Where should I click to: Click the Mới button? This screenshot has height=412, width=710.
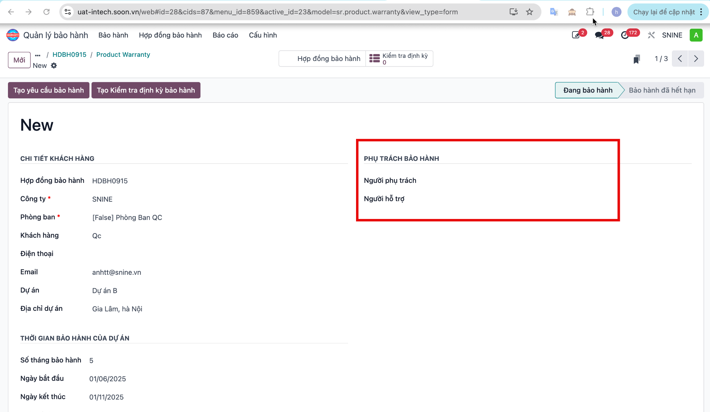pos(19,60)
